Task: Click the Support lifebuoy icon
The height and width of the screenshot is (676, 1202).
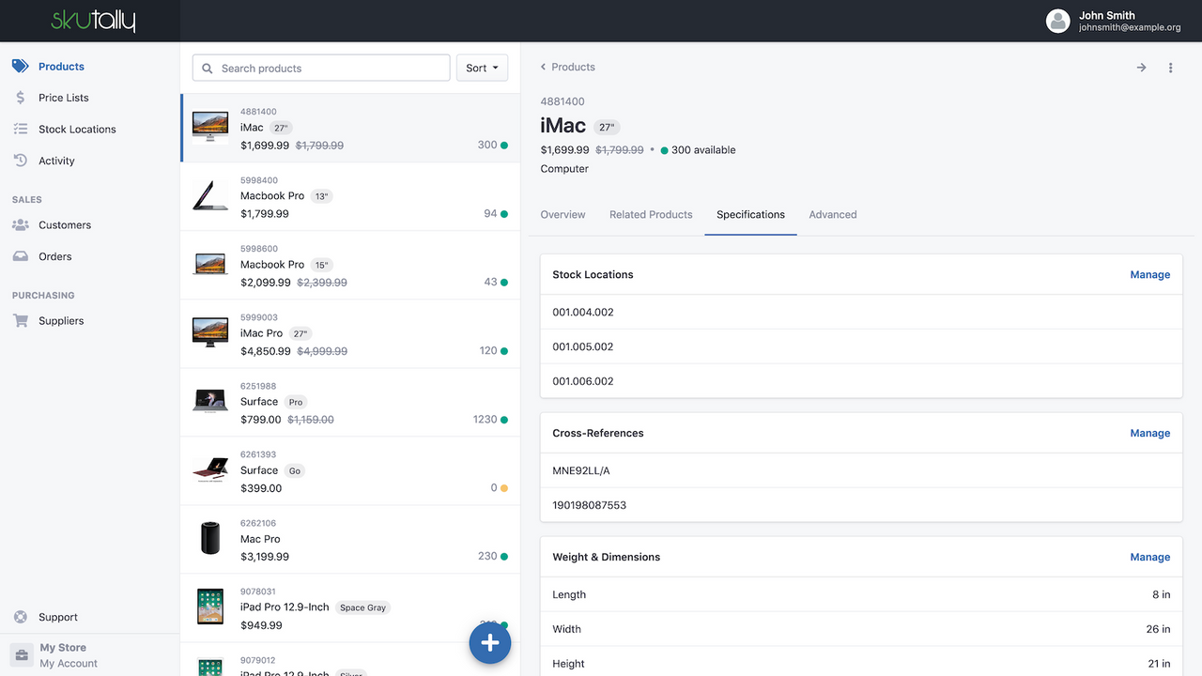Action: point(21,617)
